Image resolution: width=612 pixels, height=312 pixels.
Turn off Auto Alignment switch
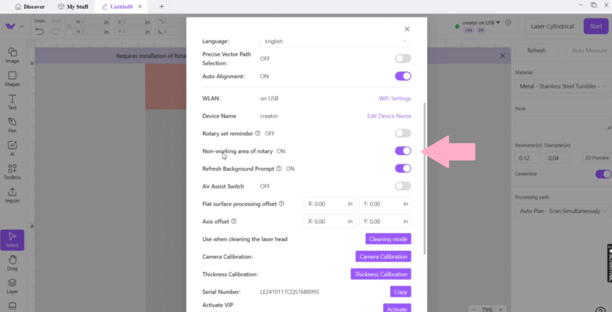point(403,76)
